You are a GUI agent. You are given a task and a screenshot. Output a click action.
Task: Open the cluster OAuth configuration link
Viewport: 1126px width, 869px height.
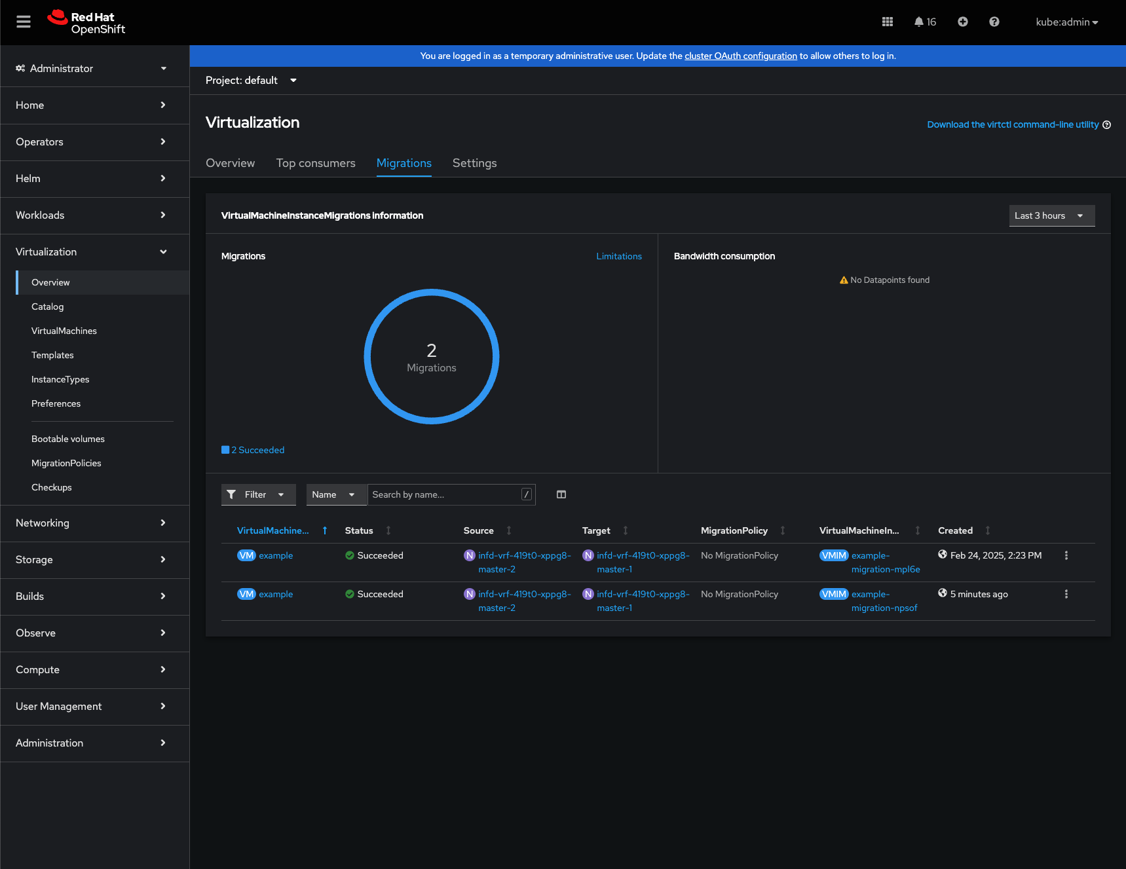point(740,56)
